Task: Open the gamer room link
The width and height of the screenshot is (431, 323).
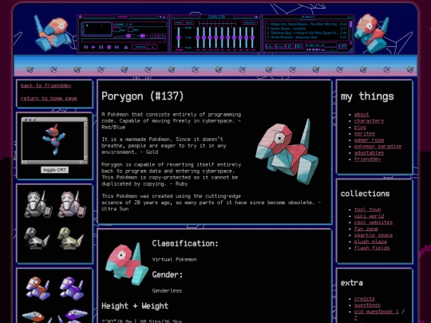Action: tap(369, 140)
